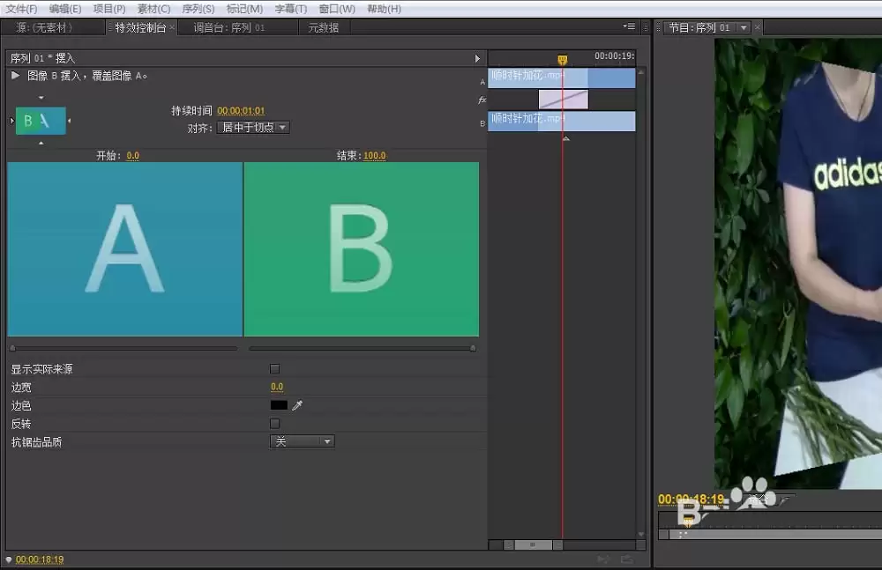This screenshot has height=570, width=882.
Task: Open the alignment dropdown (居中于切点)
Action: 253,128
